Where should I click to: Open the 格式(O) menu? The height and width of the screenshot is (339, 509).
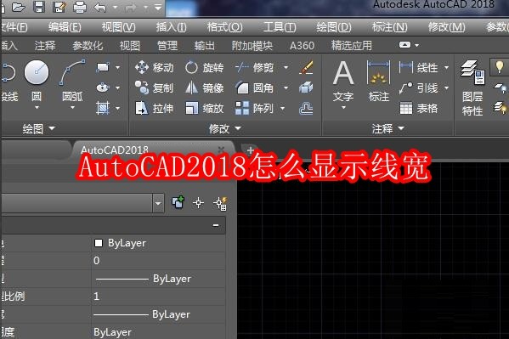(x=224, y=27)
